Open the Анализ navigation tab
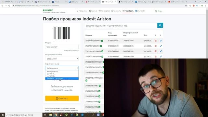The width and height of the screenshot is (208, 117). click(93, 11)
